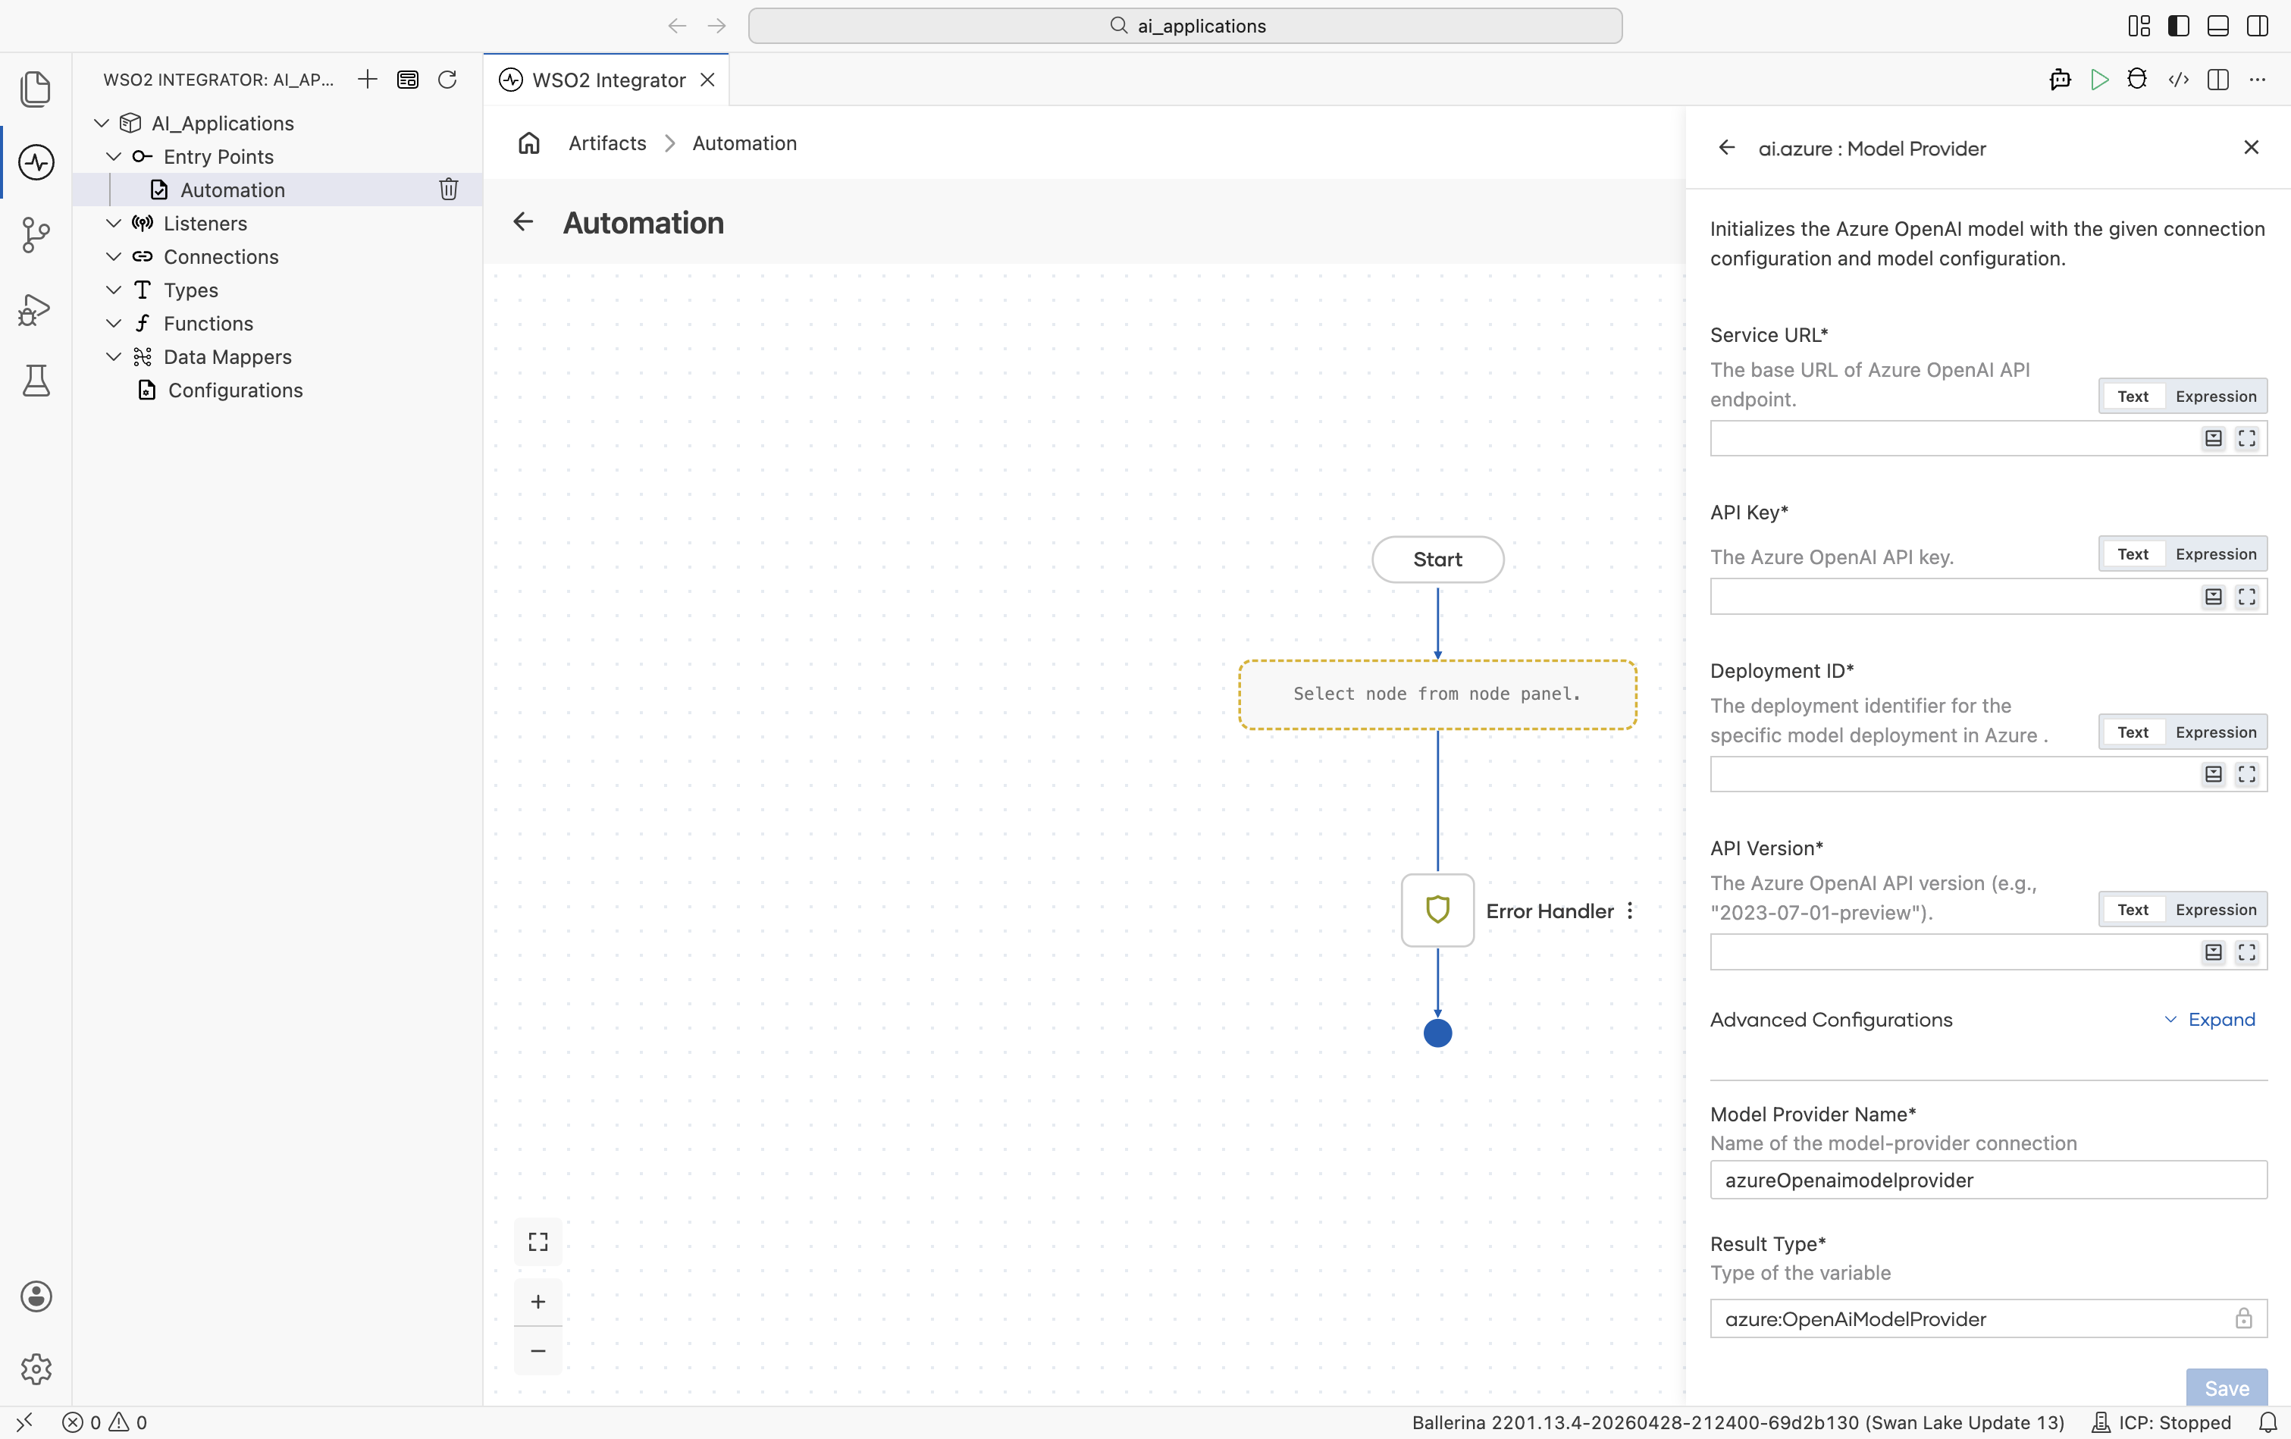Viewport: 2291px width, 1439px height.
Task: Expand the Data Mappers section
Action: pyautogui.click(x=113, y=356)
